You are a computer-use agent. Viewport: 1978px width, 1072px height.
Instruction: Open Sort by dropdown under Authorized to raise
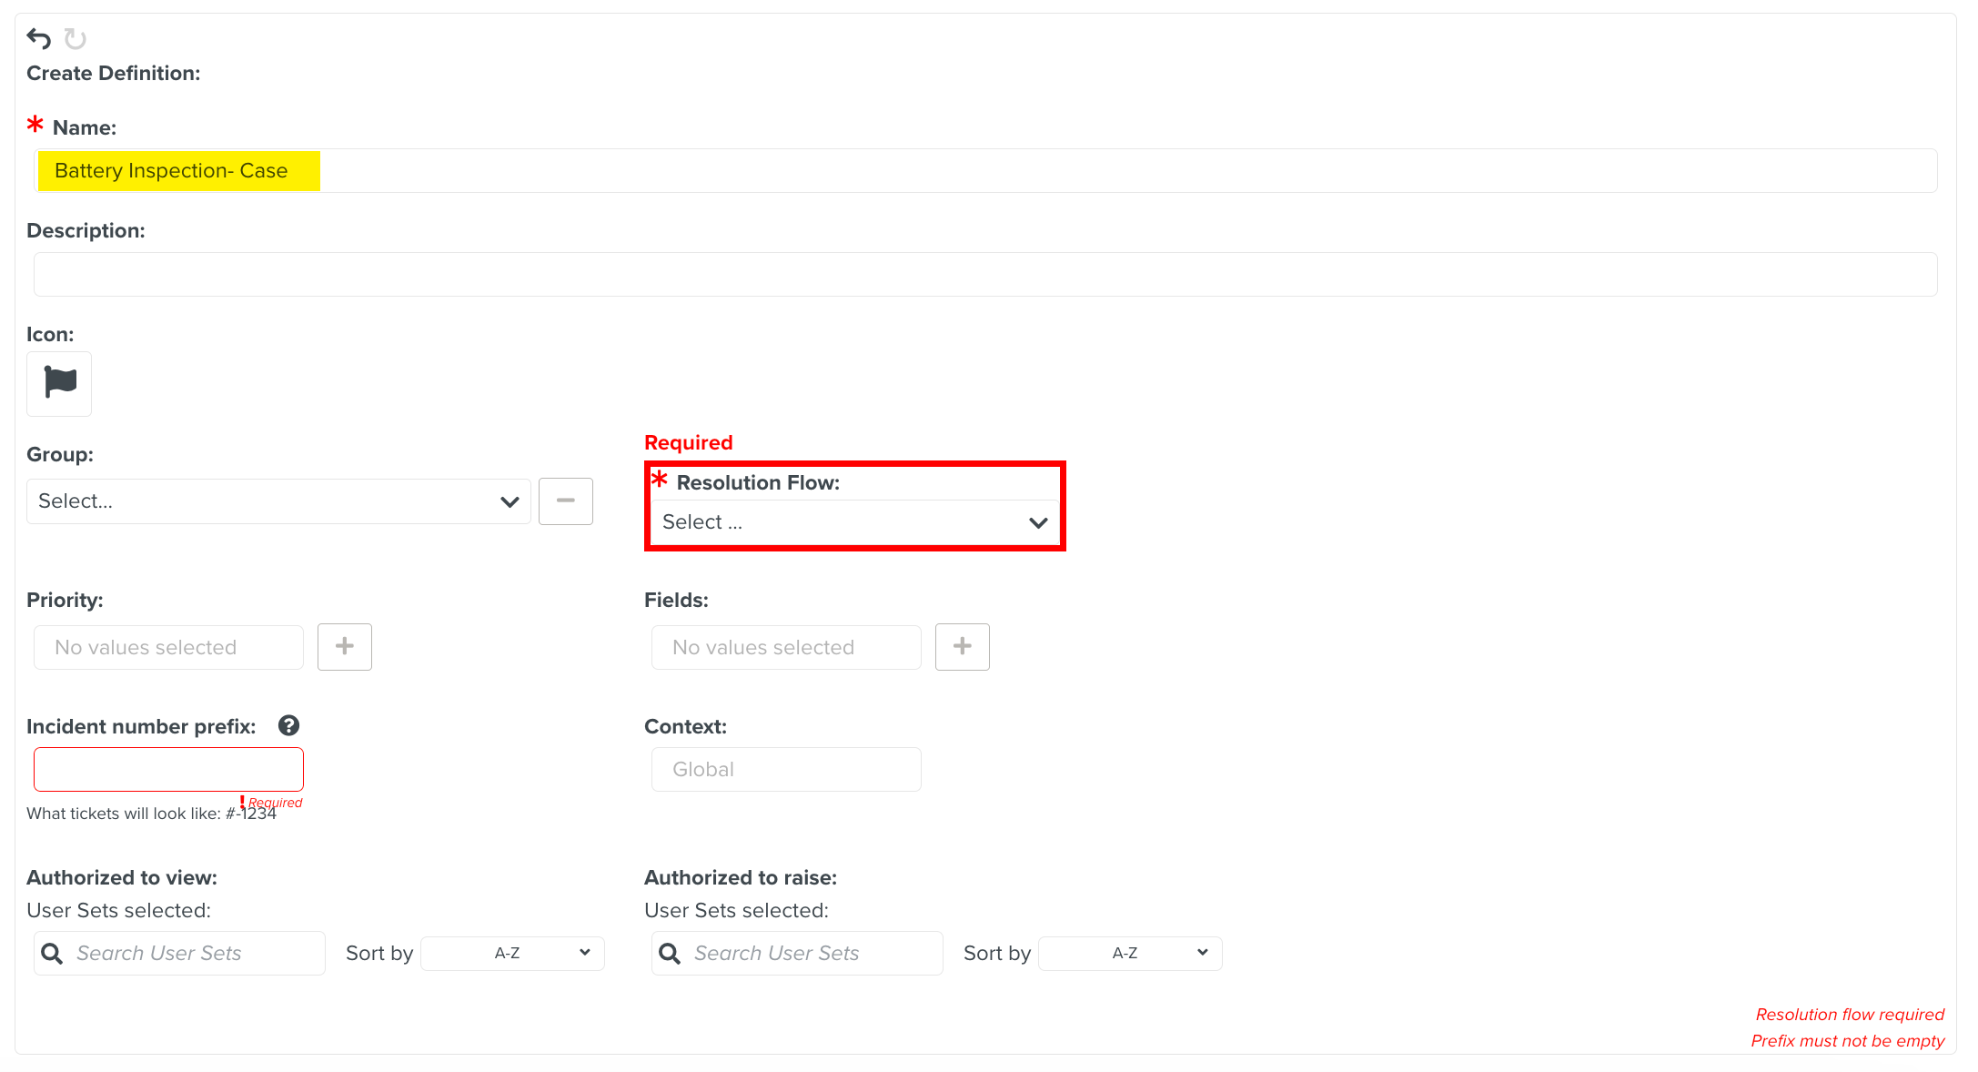pos(1130,953)
